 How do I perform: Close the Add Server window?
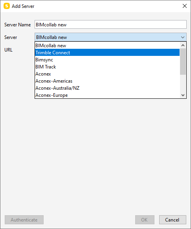(185, 6)
